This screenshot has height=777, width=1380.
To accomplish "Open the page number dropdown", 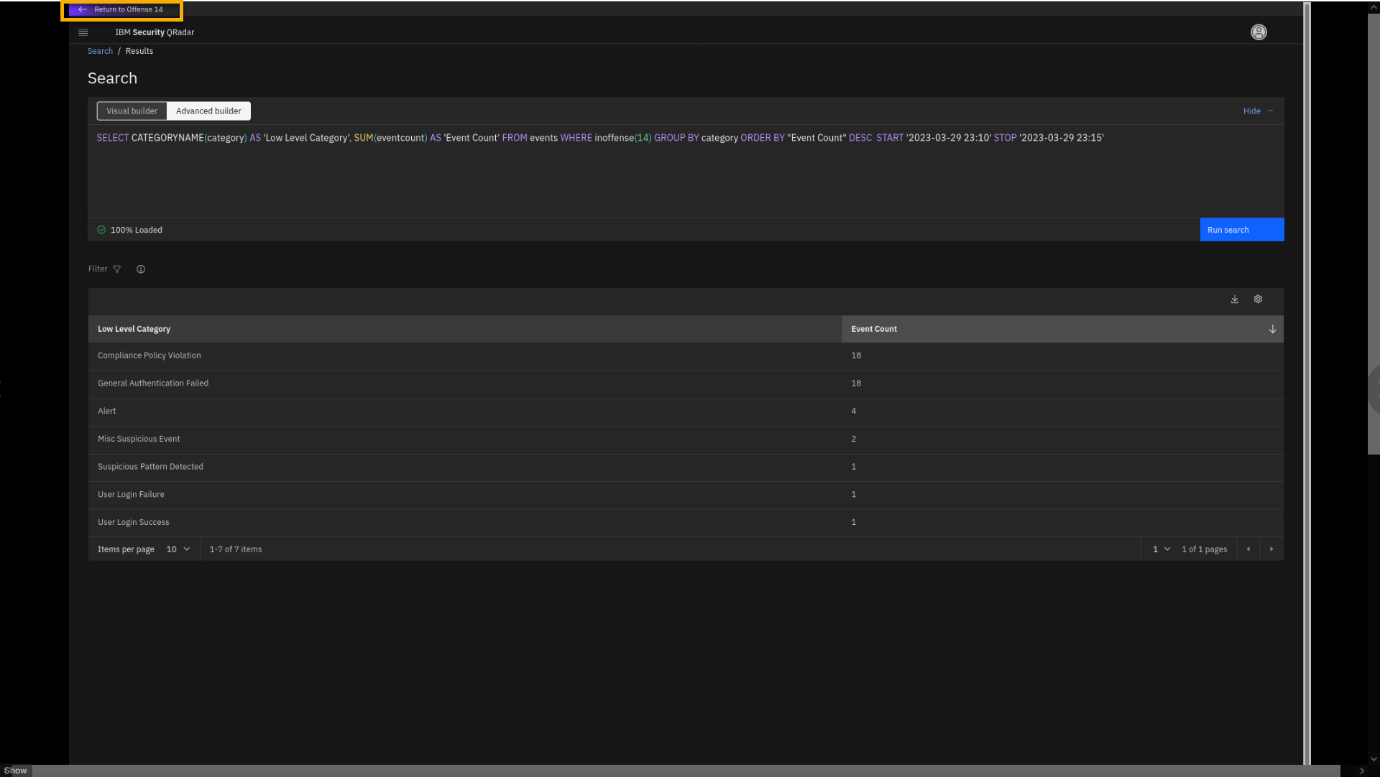I will [1161, 549].
